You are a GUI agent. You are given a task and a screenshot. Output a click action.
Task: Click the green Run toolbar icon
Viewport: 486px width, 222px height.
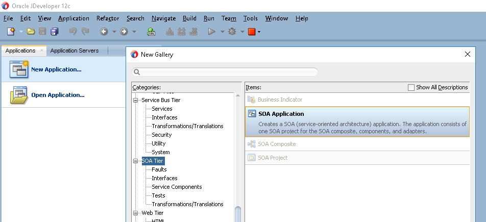point(212,31)
